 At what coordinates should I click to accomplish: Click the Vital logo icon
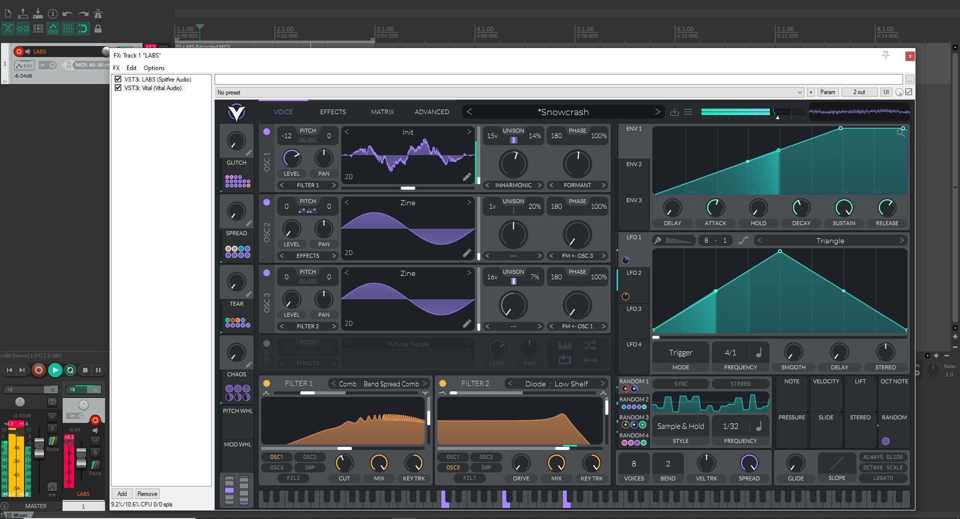click(x=236, y=112)
